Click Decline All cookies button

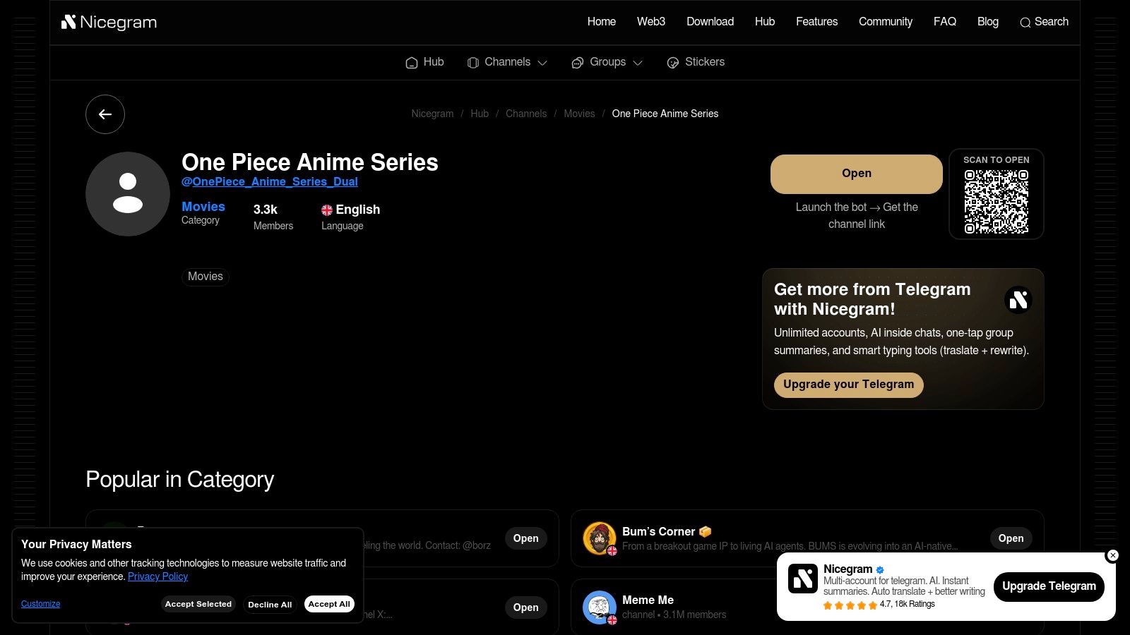coord(270,605)
